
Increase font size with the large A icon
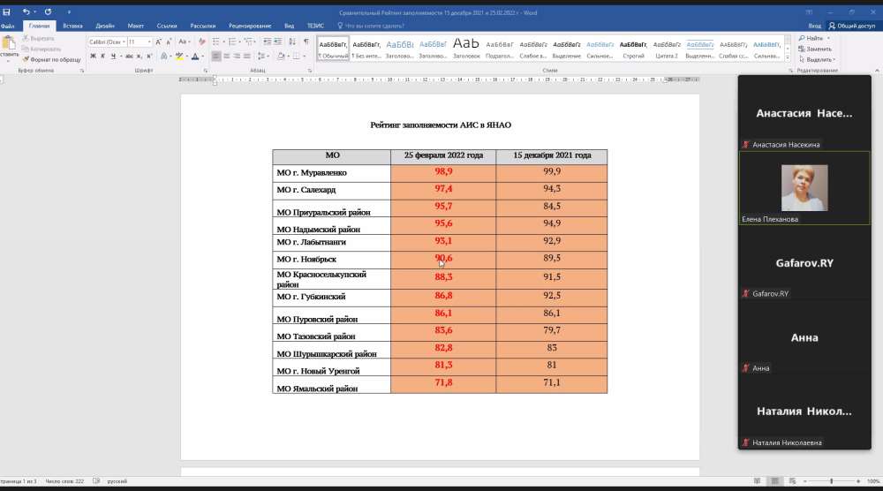tap(158, 42)
